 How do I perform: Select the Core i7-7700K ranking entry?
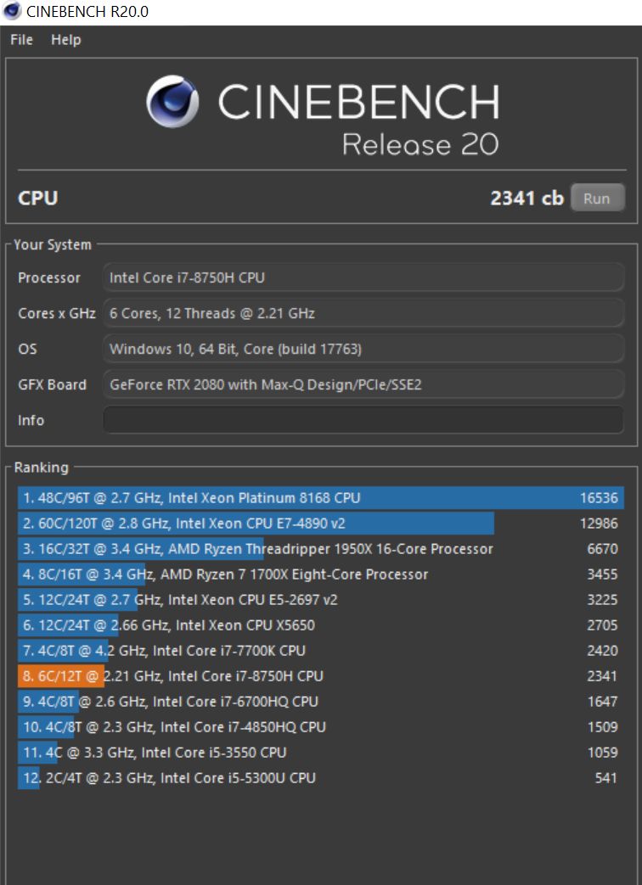(321, 650)
